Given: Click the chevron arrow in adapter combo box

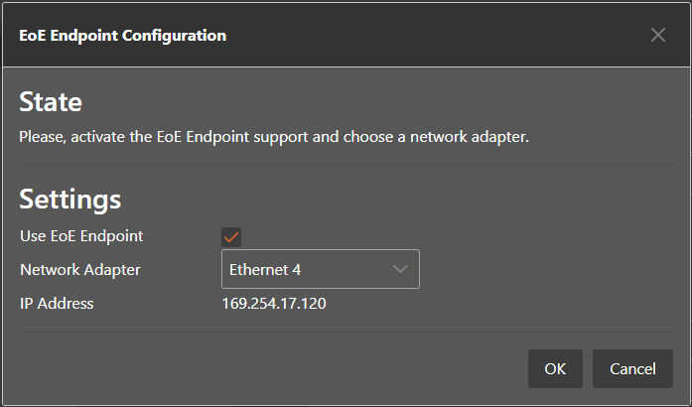Looking at the screenshot, I should tap(401, 269).
